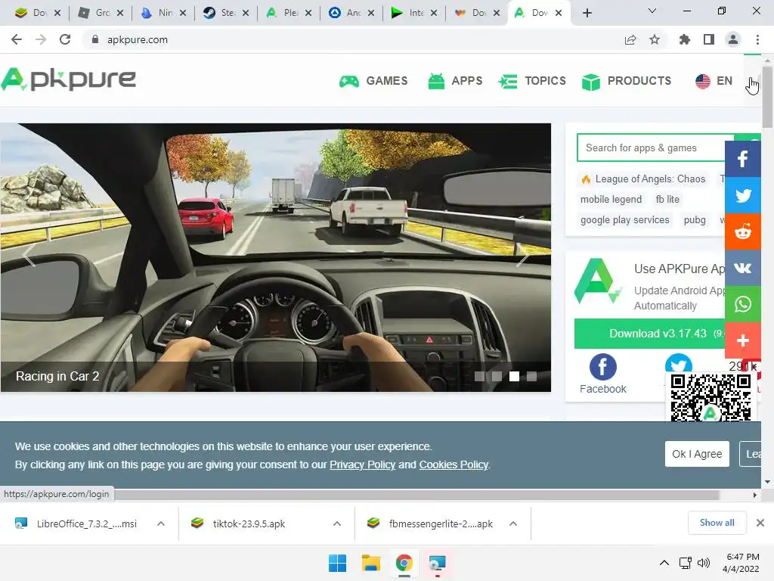
Task: Select the fb lite search tag
Action: [667, 199]
